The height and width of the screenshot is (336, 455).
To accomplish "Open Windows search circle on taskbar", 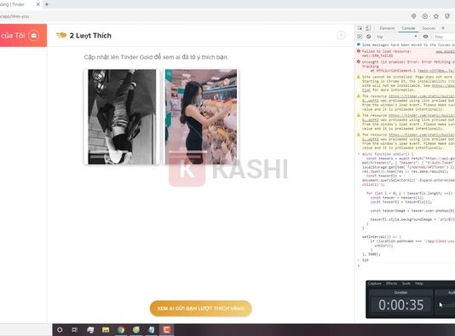I will tap(60, 330).
